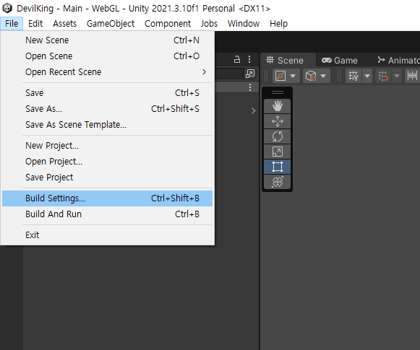The height and width of the screenshot is (350, 420).
Task: Choose New Project... menu entry
Action: 107,146
